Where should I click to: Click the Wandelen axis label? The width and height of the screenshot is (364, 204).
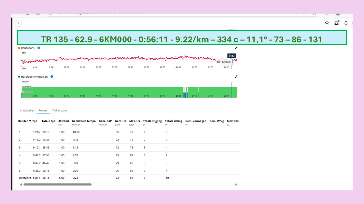(x=27, y=87)
